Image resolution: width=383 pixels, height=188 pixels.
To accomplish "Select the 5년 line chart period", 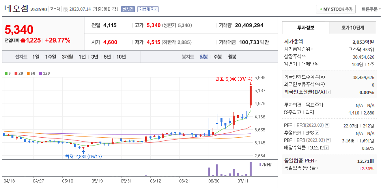I will (x=107, y=57).
